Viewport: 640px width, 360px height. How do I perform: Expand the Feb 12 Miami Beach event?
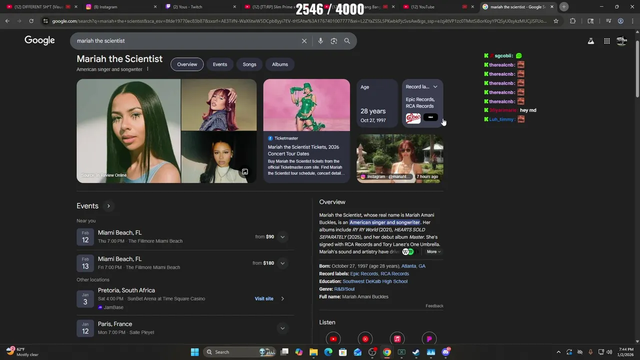click(282, 237)
